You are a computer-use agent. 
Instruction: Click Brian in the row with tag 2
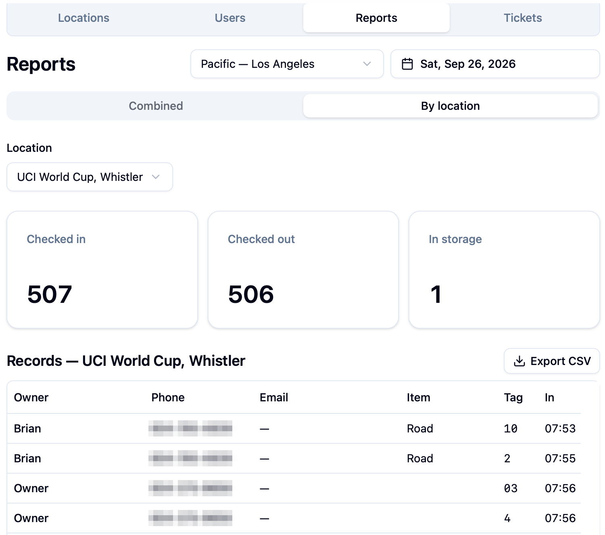pyautogui.click(x=27, y=458)
